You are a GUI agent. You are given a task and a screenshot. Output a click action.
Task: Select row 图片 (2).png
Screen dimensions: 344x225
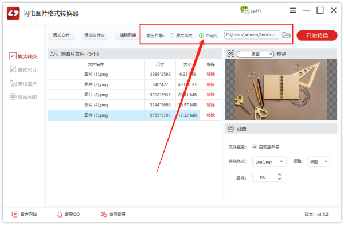135,84
